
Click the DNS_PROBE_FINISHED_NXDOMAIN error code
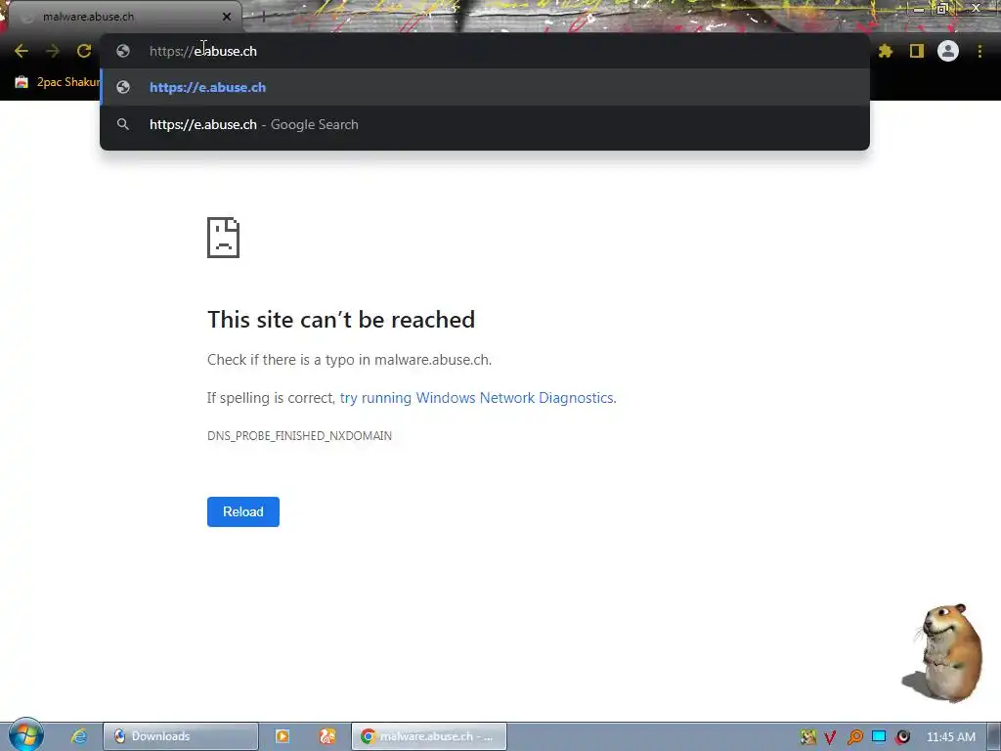tap(299, 435)
